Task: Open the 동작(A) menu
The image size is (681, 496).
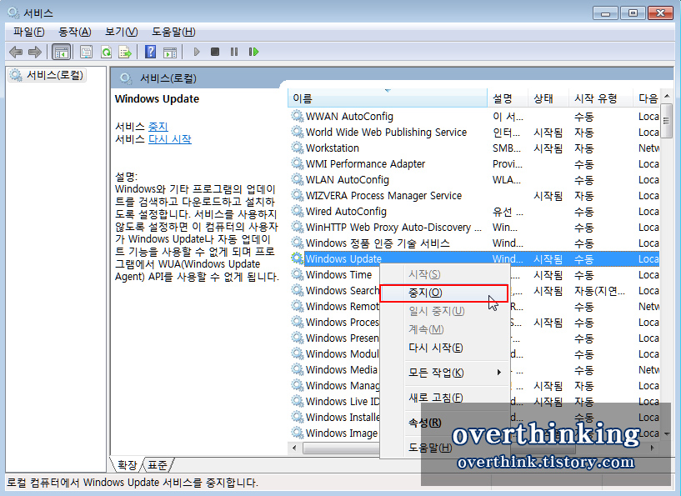Action: [75, 32]
